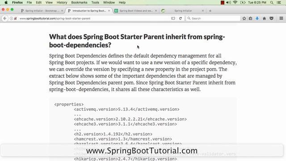
Task: Open the View menu
Action: pos(49,3)
